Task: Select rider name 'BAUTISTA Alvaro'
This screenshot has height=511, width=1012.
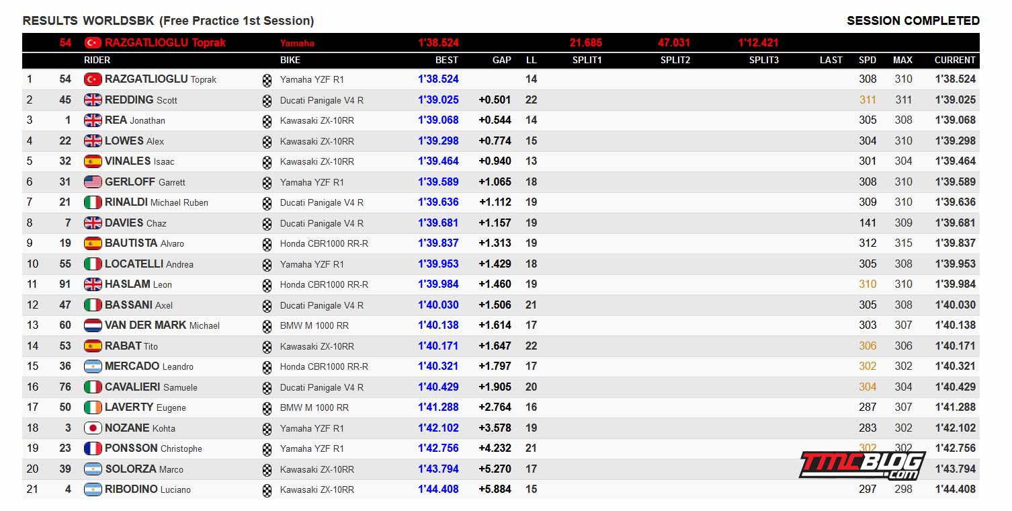Action: (144, 243)
